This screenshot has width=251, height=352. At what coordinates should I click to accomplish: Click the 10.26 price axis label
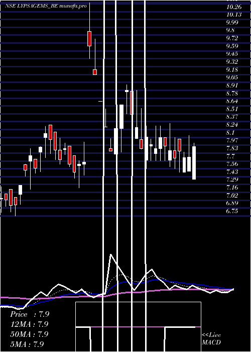234,7
